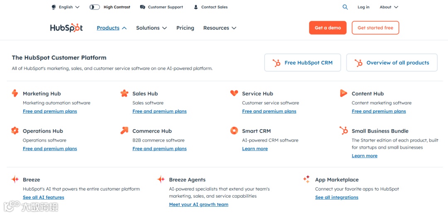Collapse the Products menu
The width and height of the screenshot is (448, 215).
coord(112,28)
